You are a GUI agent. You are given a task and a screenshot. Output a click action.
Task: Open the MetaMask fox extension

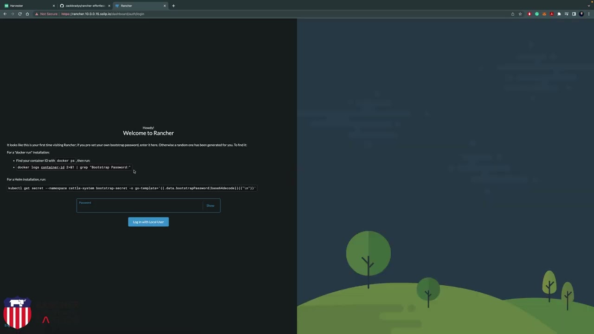(544, 14)
